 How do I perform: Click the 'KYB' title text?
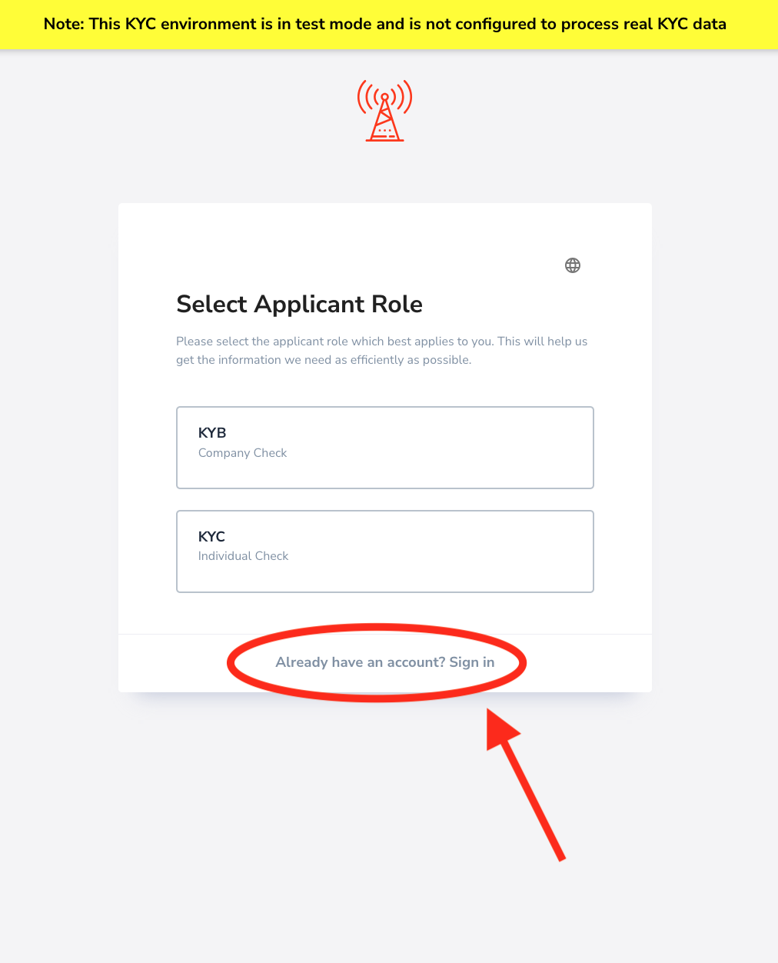coord(212,433)
